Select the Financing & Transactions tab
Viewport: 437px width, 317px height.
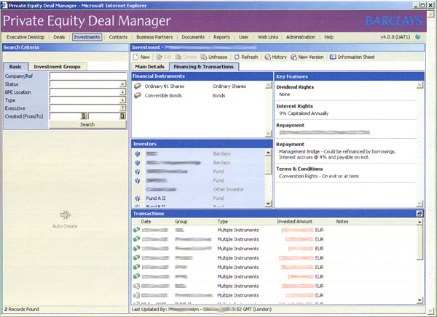coord(204,67)
